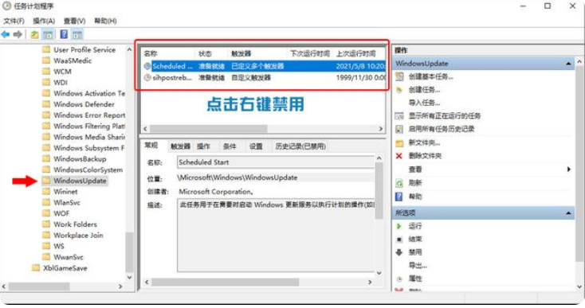
Task: Switch to the 历史记录(已禁用) tab
Action: pyautogui.click(x=300, y=146)
